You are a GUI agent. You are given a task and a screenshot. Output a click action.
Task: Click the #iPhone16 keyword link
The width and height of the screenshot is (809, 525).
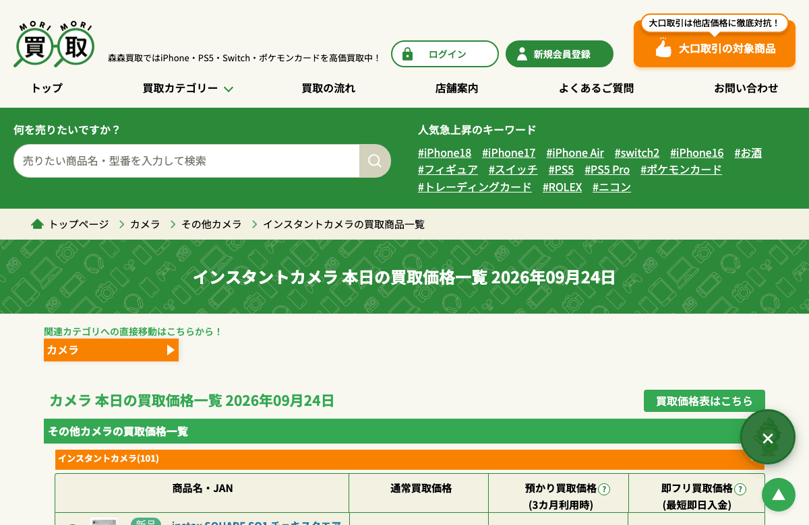coord(697,153)
